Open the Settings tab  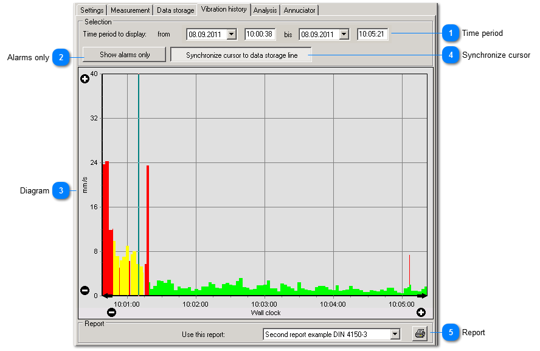91,10
